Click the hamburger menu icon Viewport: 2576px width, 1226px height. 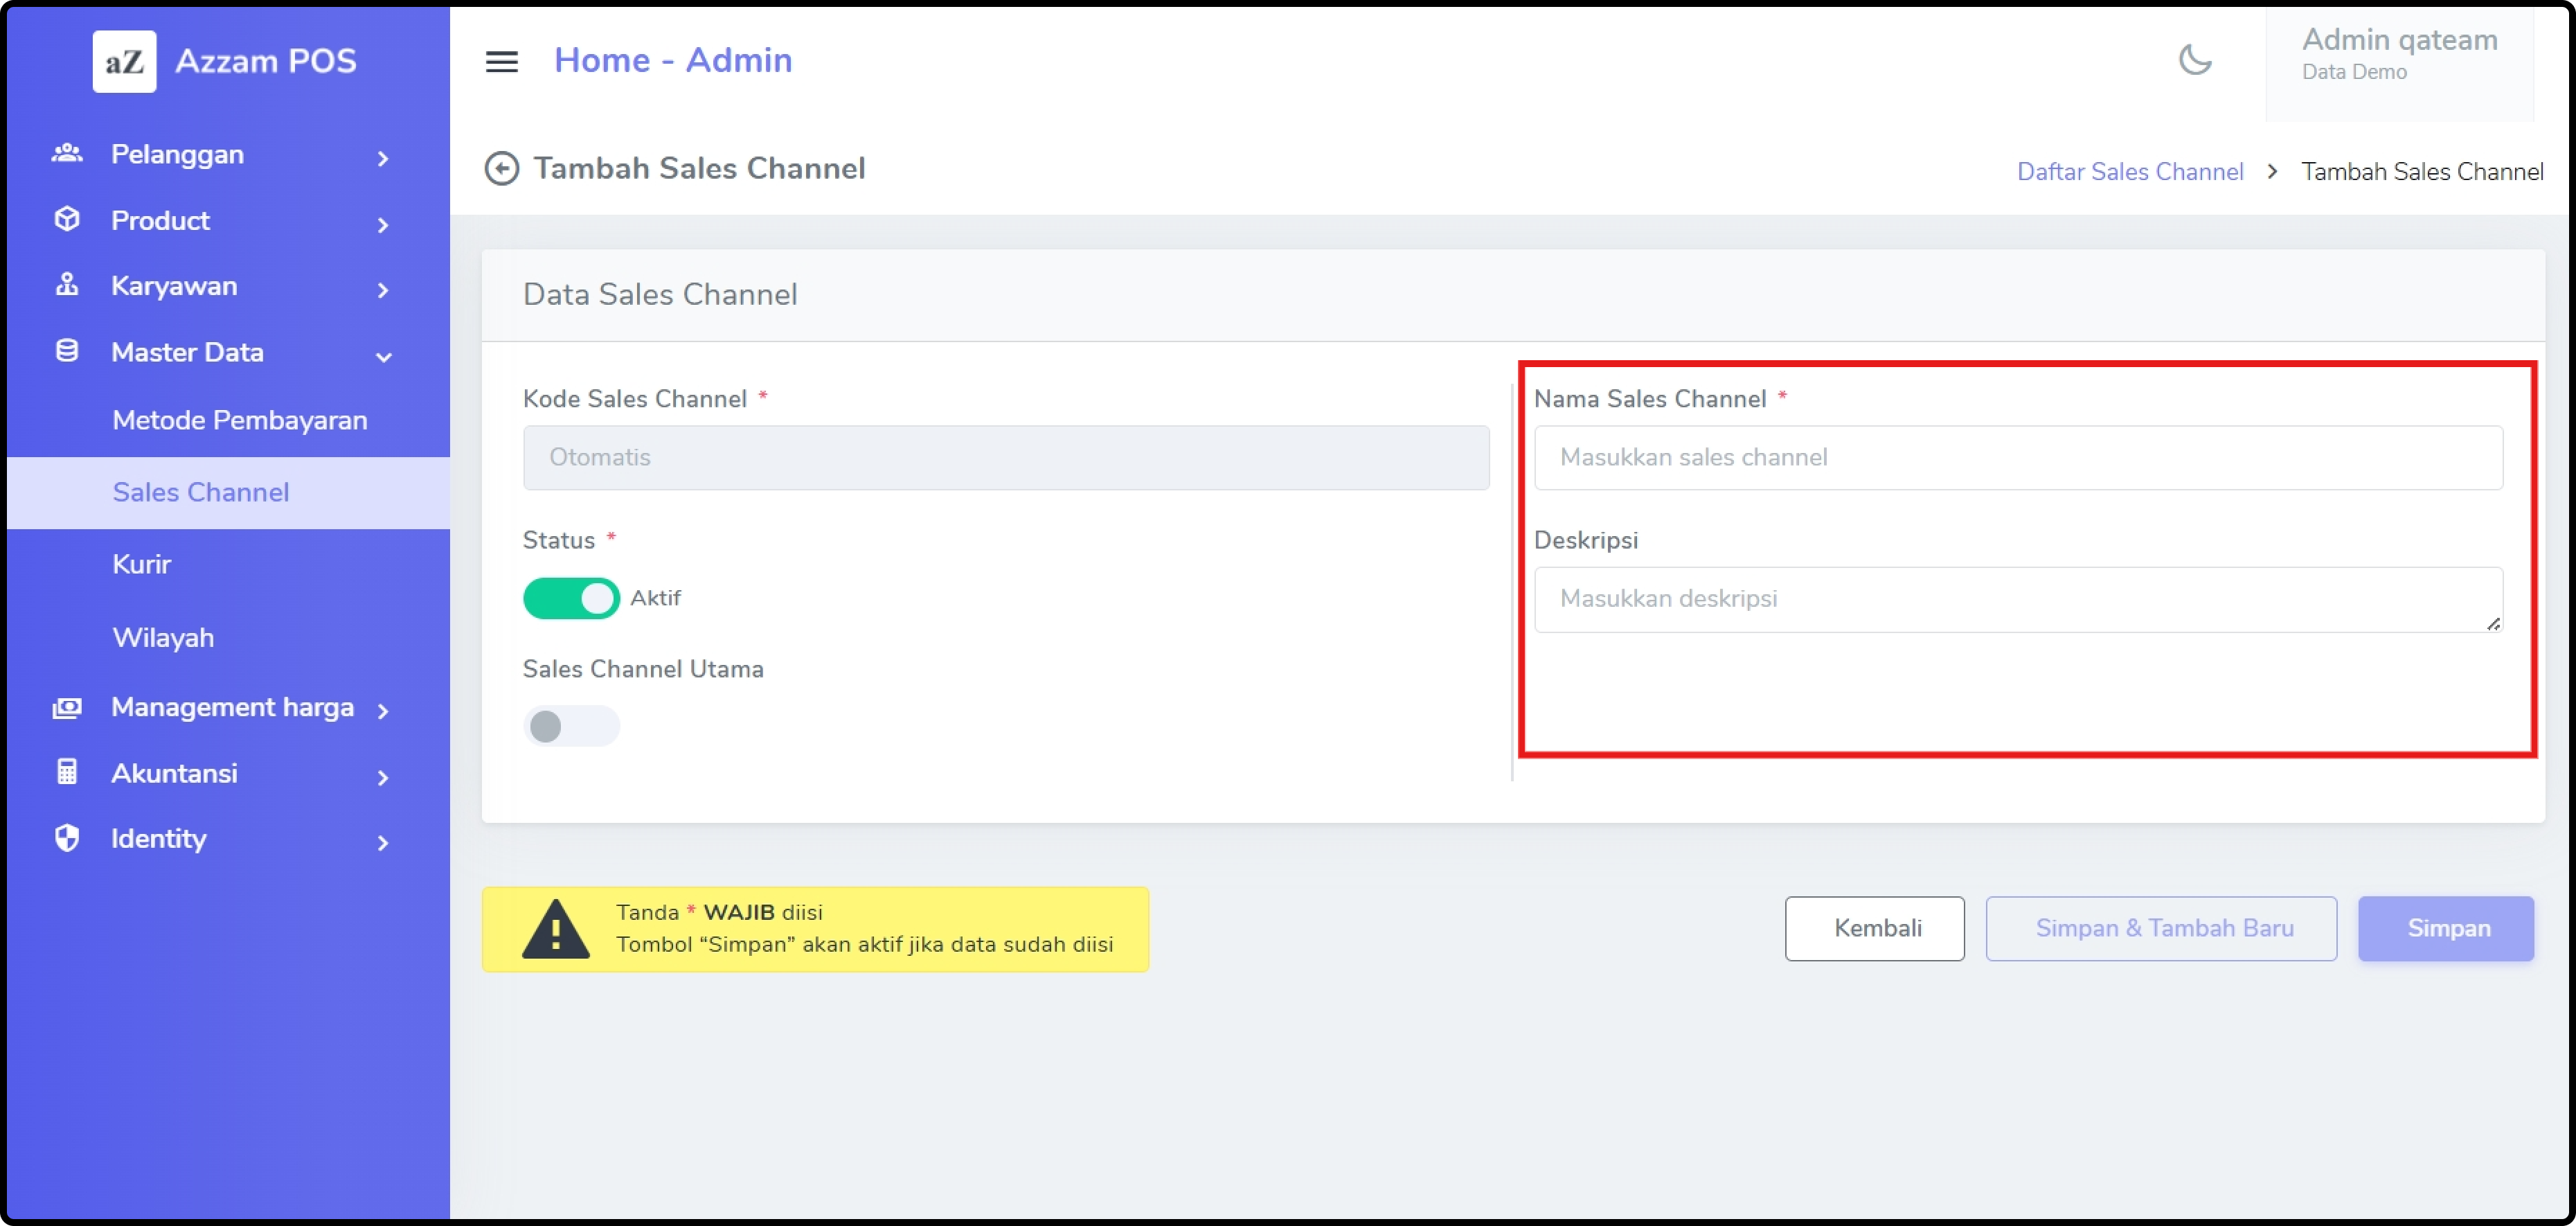(x=501, y=62)
